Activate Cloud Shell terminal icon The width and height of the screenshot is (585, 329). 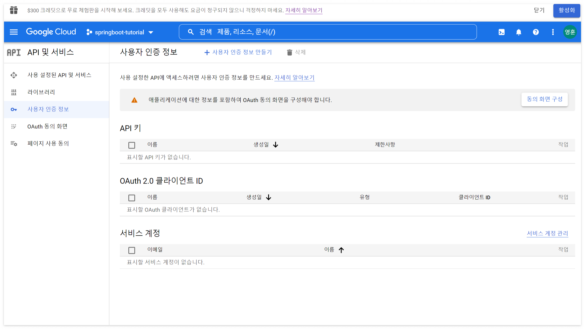point(502,32)
